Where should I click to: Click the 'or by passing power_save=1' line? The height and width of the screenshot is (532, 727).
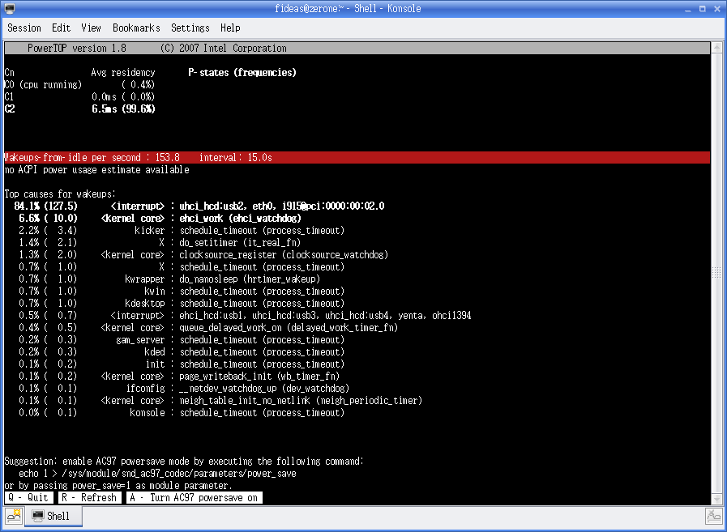pos(118,485)
